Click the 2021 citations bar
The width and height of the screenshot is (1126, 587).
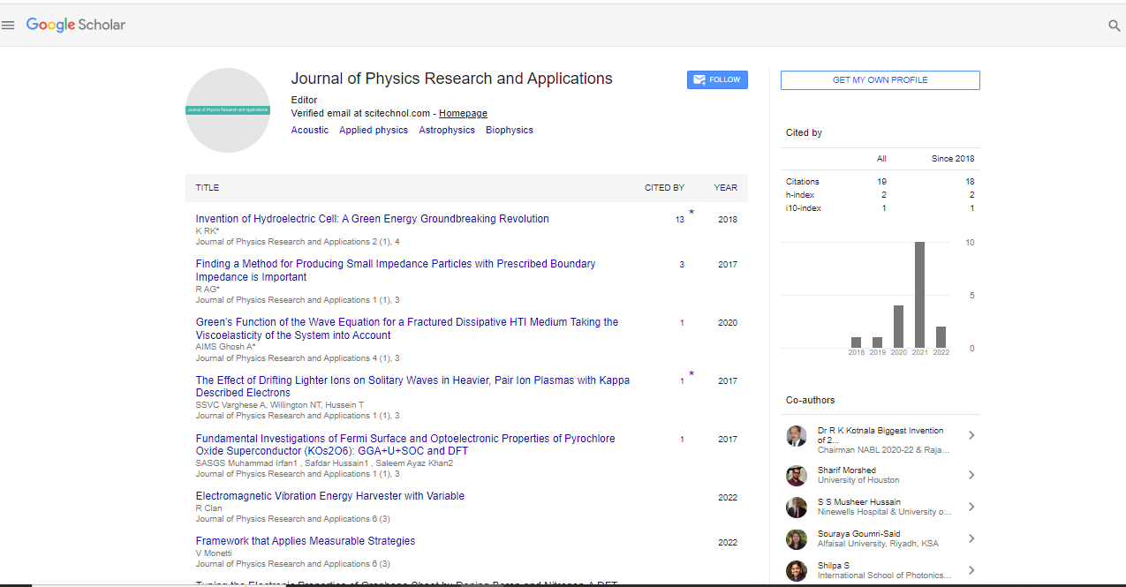919,295
